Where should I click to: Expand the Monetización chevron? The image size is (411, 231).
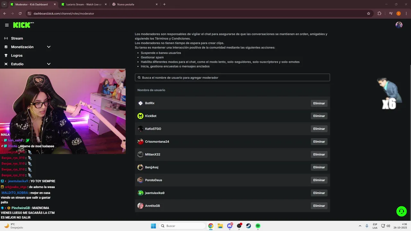(x=49, y=47)
